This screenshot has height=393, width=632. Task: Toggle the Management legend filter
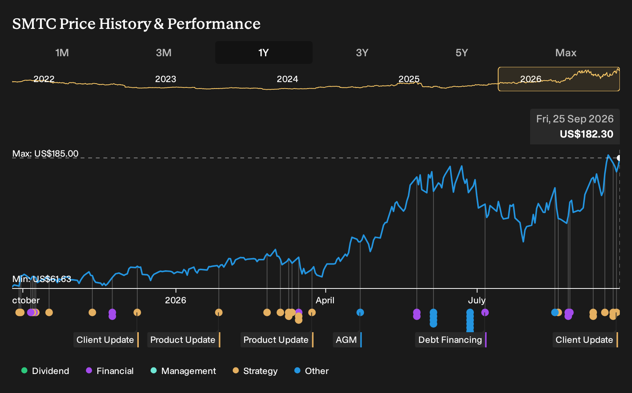(x=183, y=371)
